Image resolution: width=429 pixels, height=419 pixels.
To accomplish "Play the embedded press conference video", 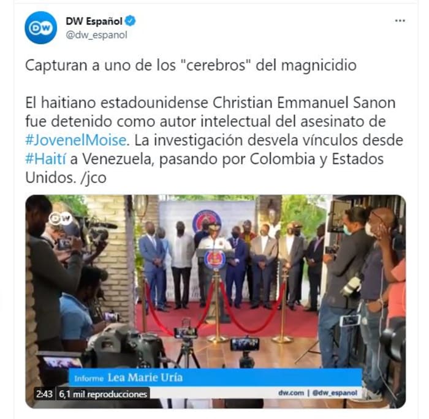I will pyautogui.click(x=215, y=301).
